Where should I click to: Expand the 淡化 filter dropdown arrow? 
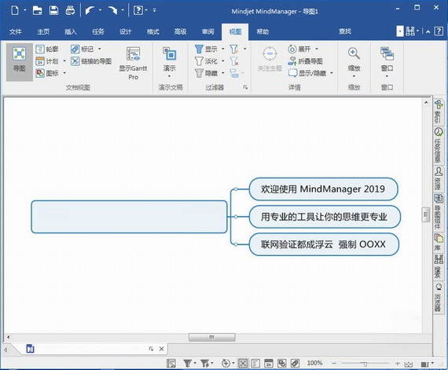click(x=223, y=60)
